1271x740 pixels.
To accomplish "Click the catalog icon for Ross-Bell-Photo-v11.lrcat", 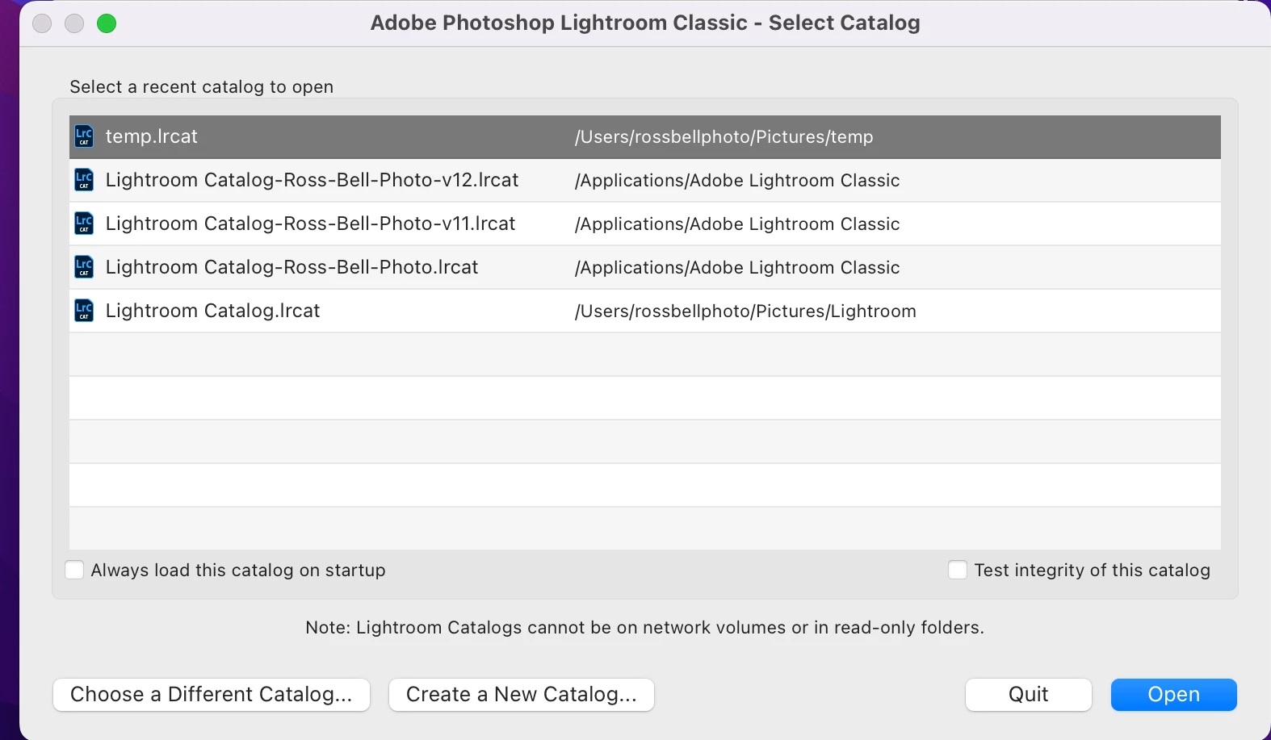I will point(84,224).
